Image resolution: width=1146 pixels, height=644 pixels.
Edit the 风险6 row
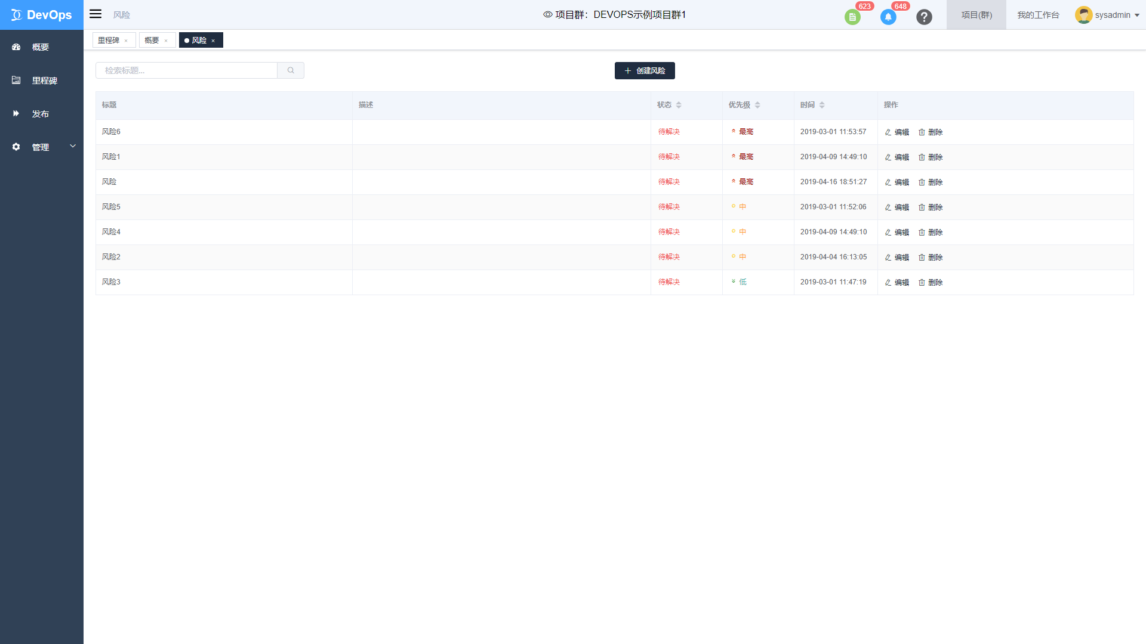click(x=897, y=132)
